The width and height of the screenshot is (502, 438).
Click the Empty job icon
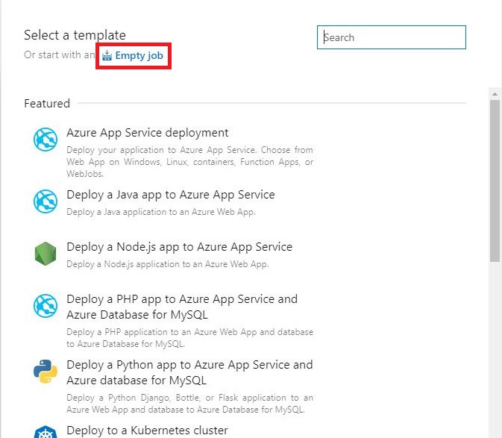point(107,56)
